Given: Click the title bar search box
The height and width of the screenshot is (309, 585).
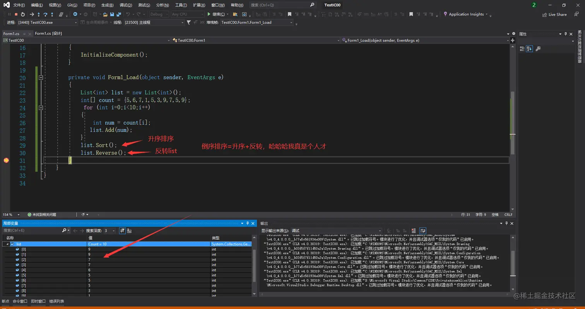Looking at the screenshot, I should click(x=282, y=5).
